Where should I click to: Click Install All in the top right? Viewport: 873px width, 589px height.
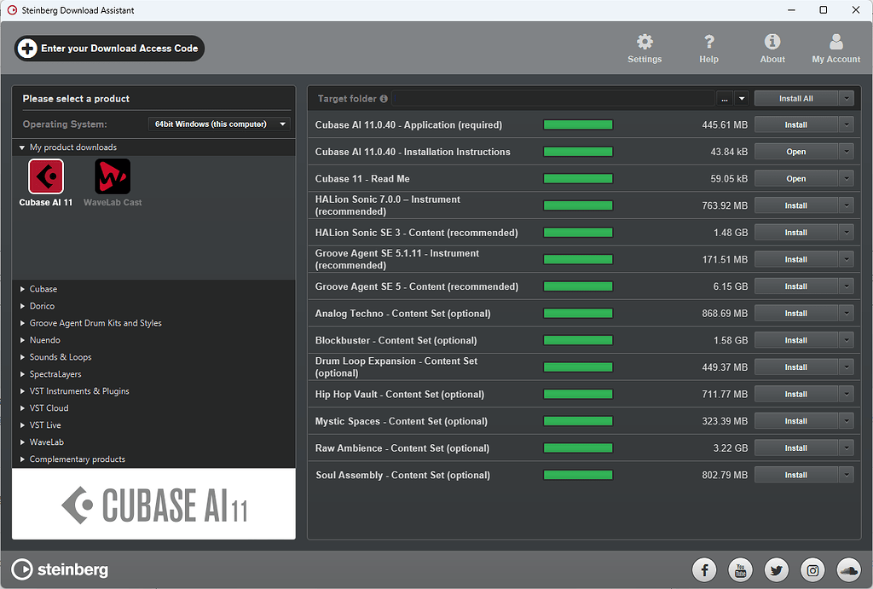[x=796, y=98]
